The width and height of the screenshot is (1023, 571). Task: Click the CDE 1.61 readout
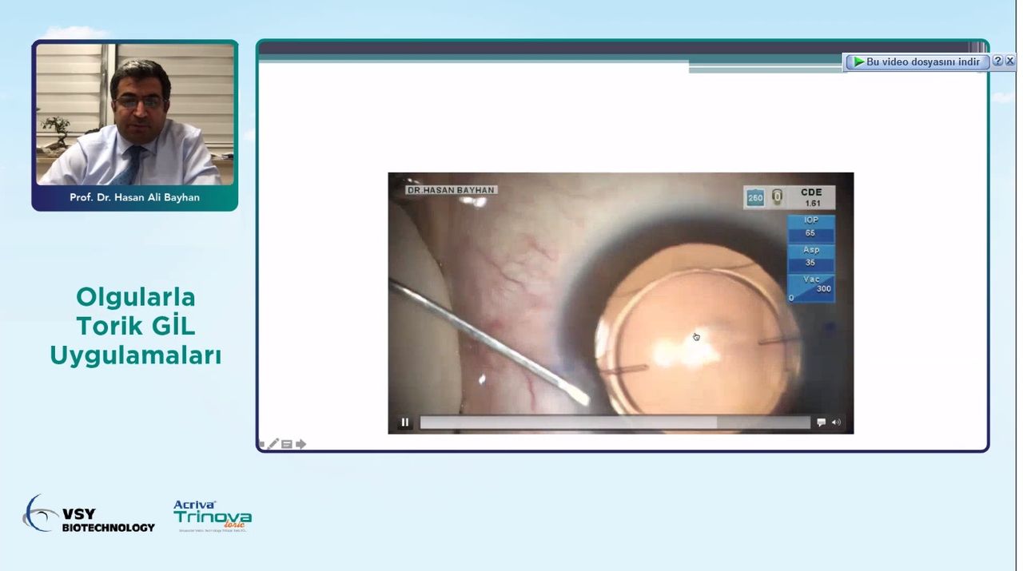coord(811,197)
